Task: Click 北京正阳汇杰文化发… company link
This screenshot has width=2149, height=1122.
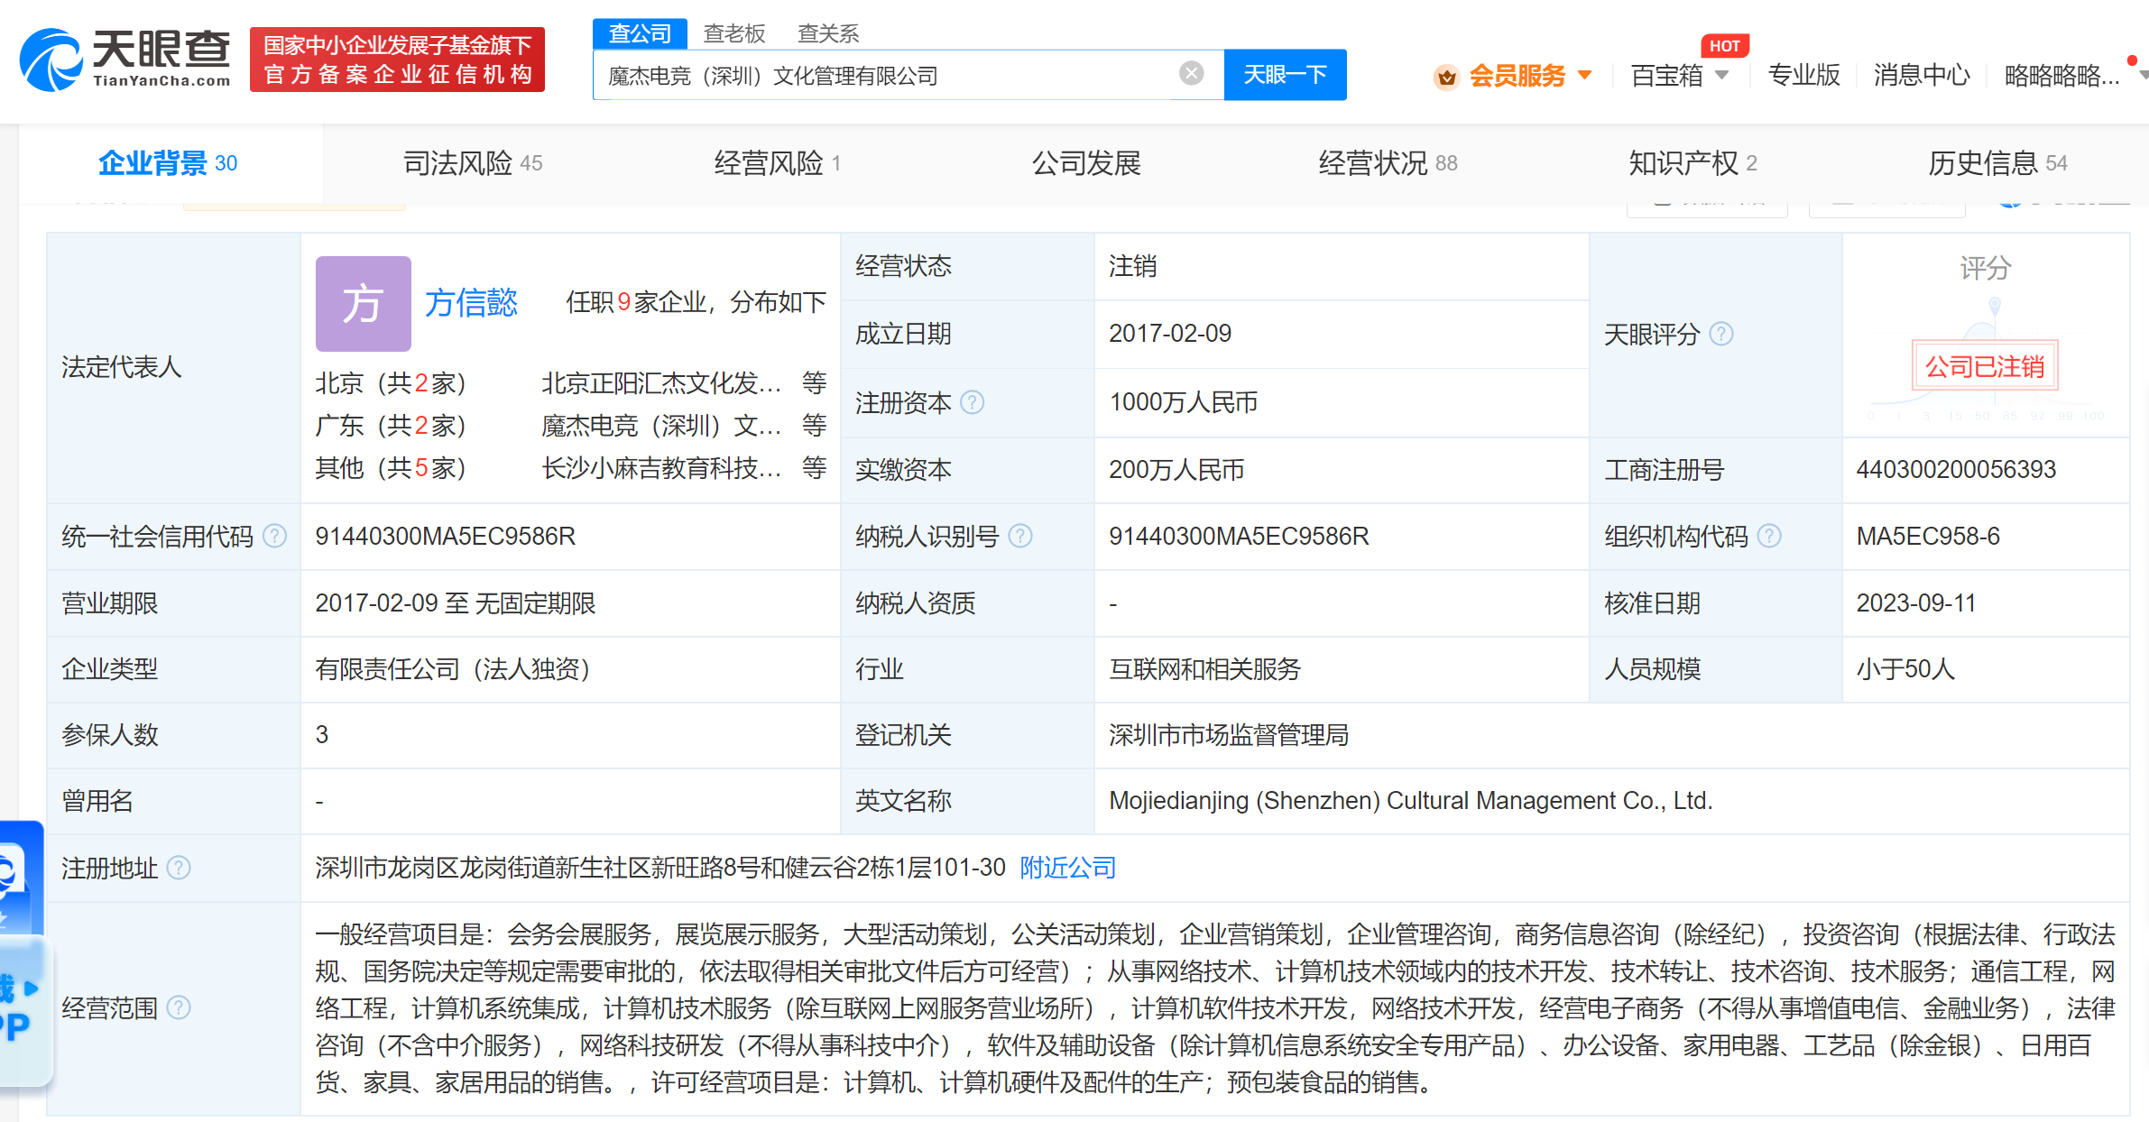Action: click(x=660, y=383)
